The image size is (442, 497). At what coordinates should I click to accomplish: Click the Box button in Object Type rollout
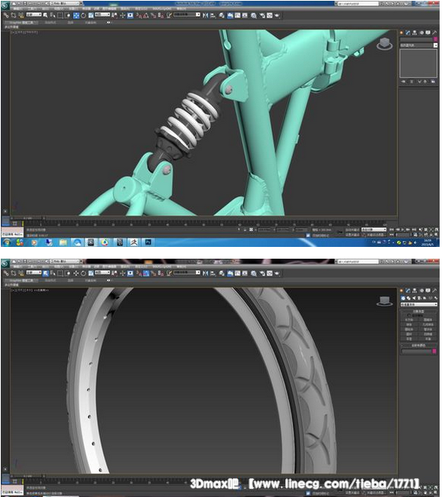point(409,320)
